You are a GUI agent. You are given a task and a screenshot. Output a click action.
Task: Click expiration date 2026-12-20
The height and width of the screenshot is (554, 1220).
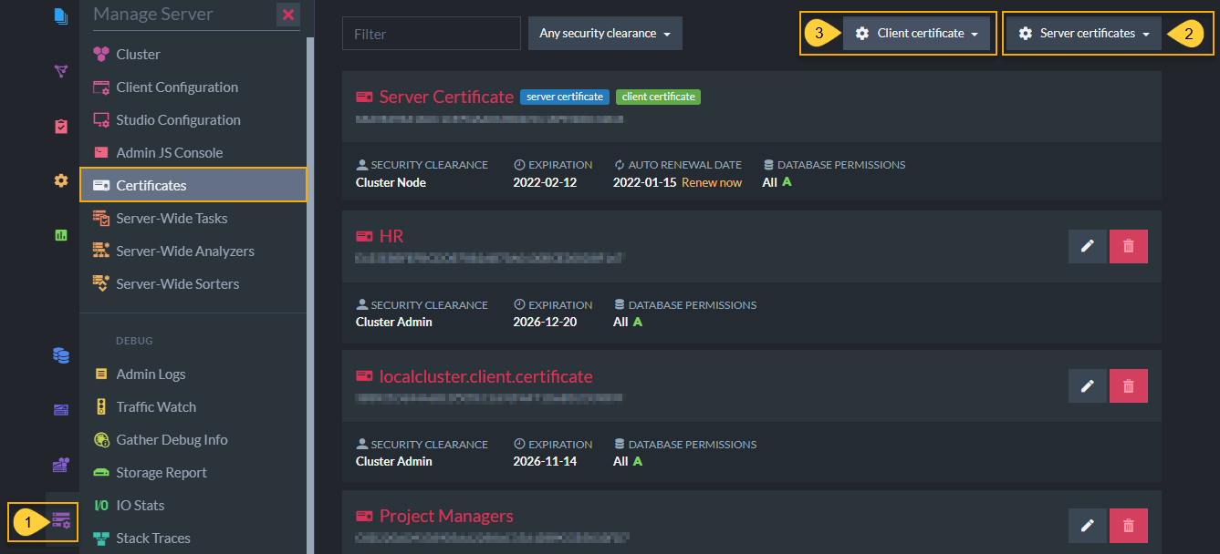pyautogui.click(x=545, y=322)
